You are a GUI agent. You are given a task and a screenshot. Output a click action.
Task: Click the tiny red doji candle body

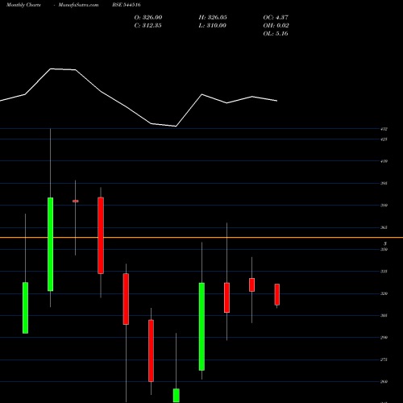(x=76, y=201)
